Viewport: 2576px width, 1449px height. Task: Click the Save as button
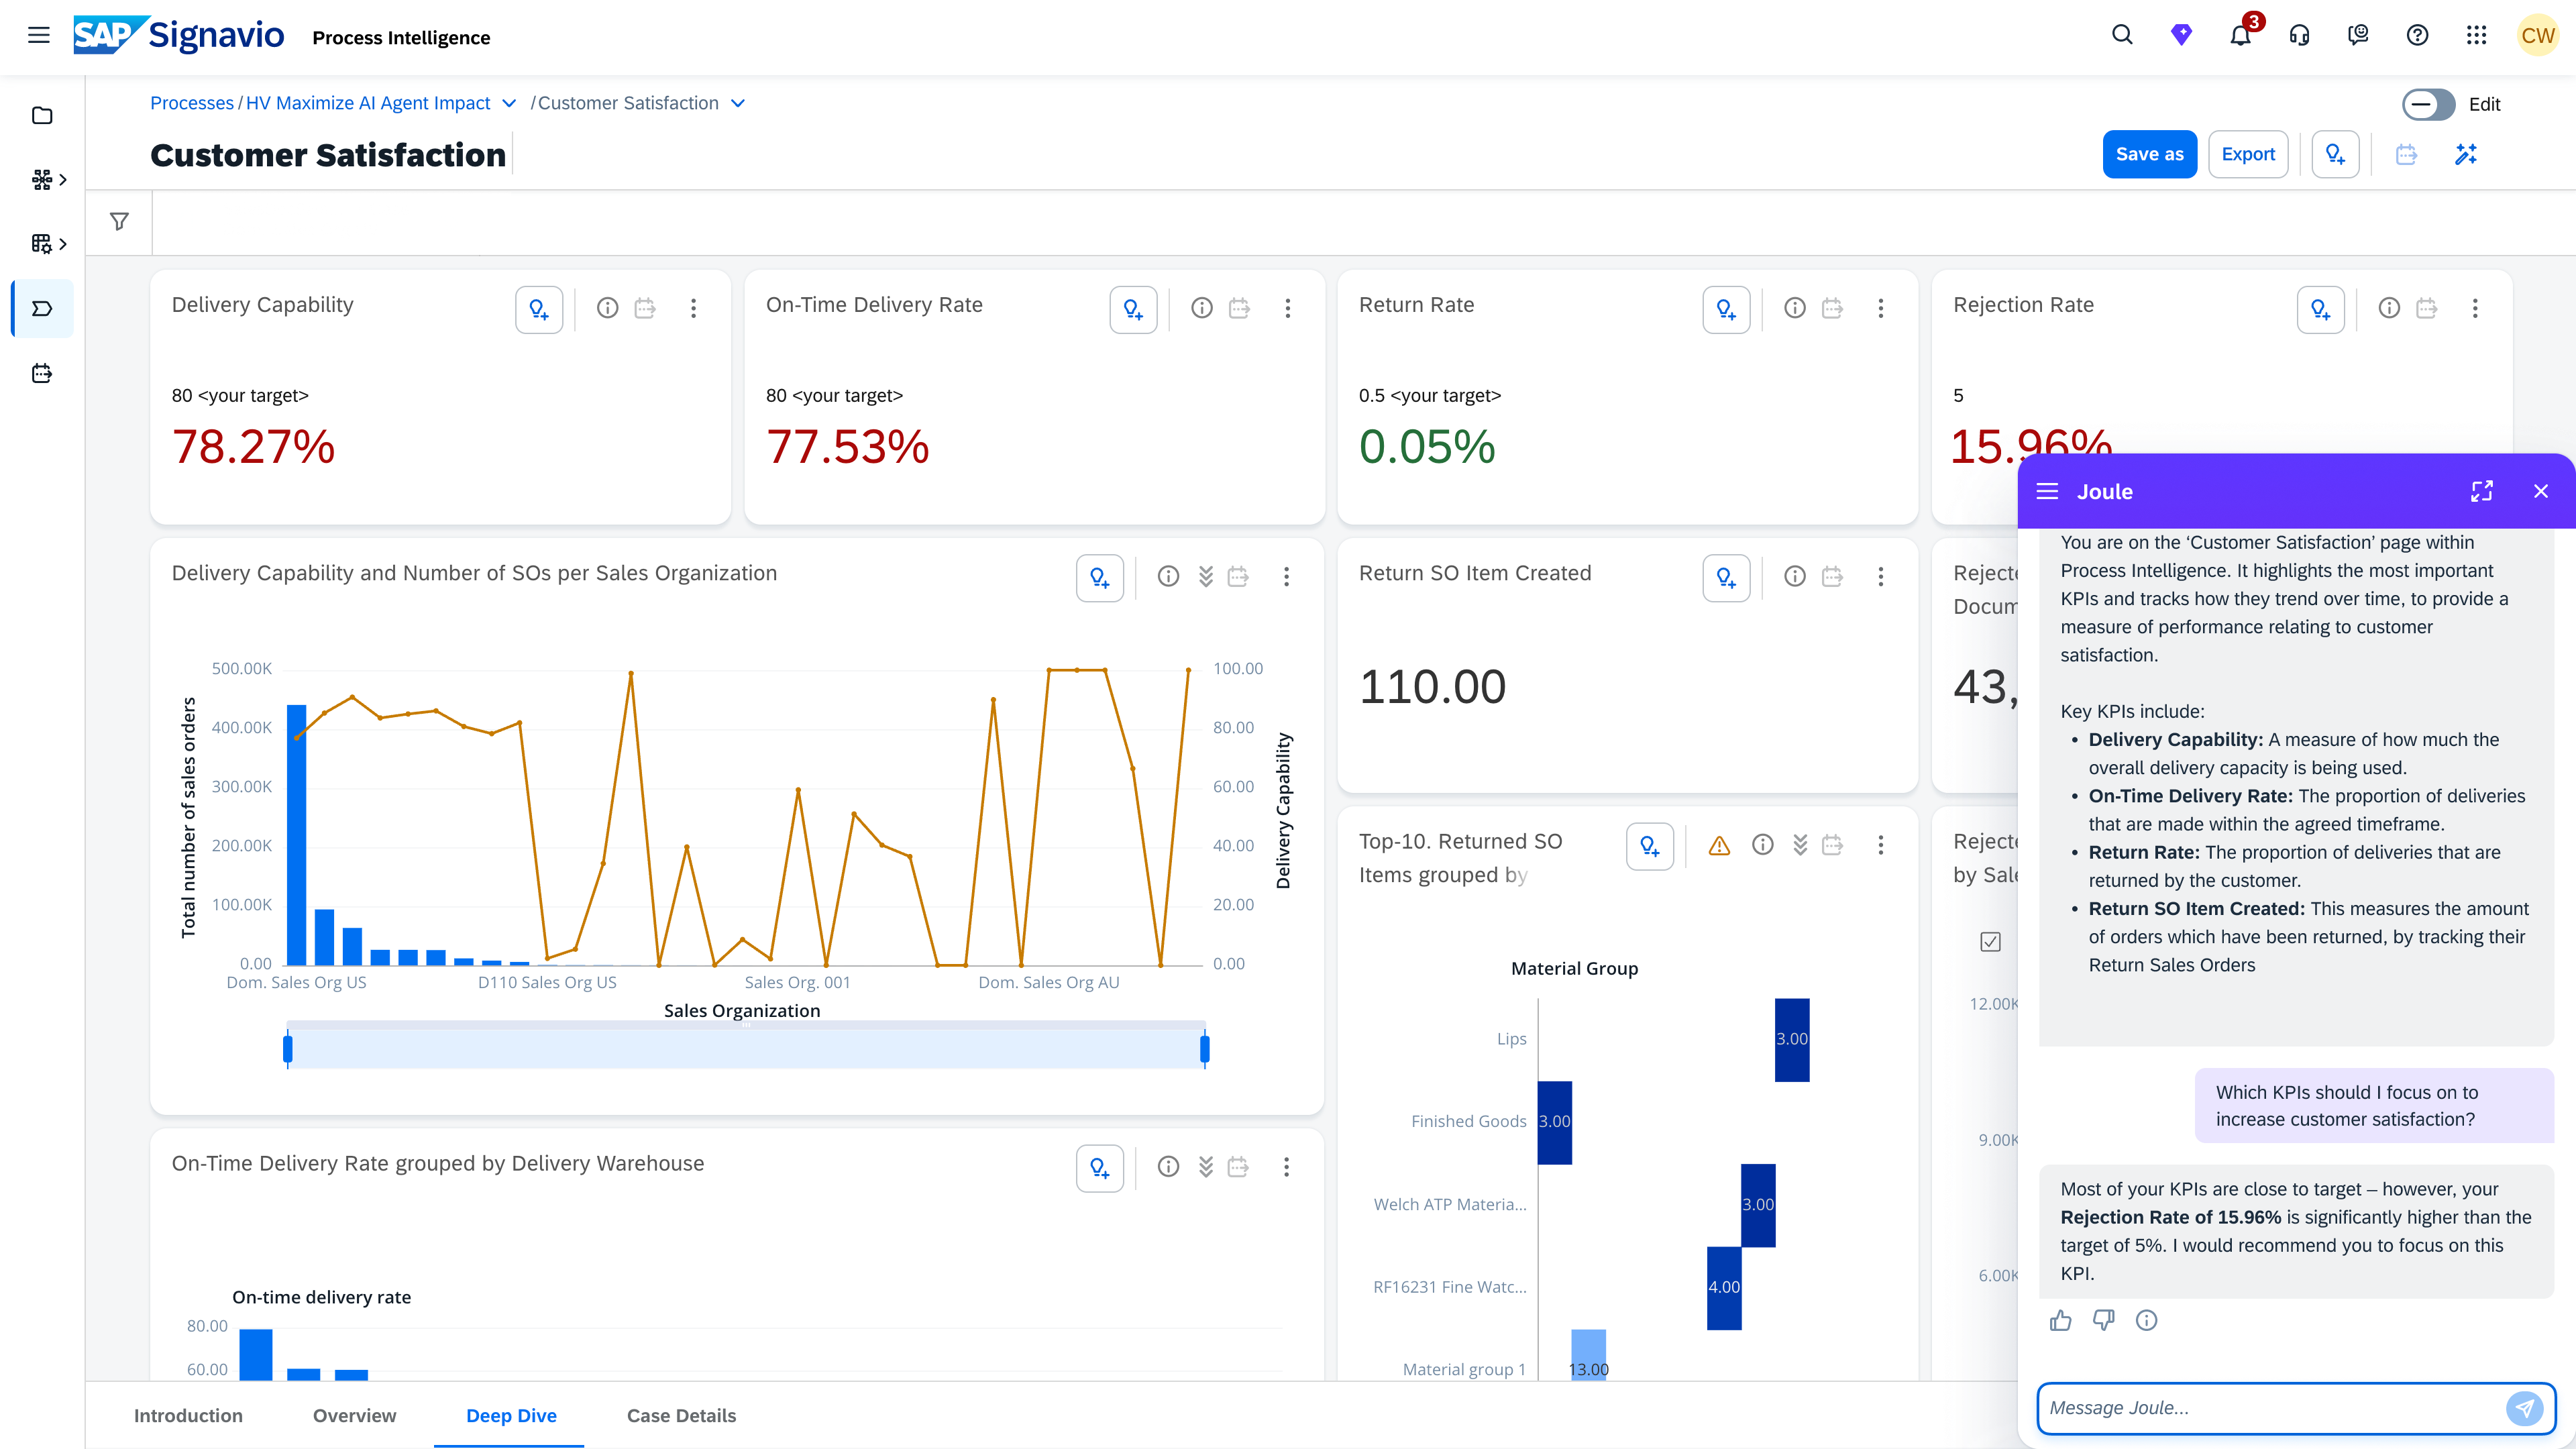coord(2149,154)
